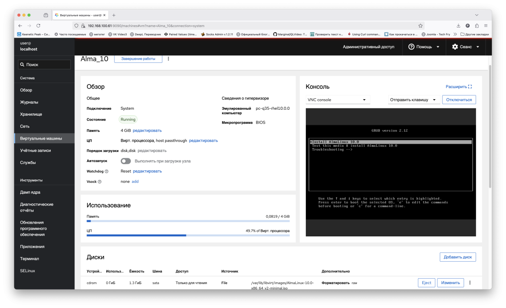This screenshot has height=308, width=506.
Task: Click the Eject button for cdrom
Action: (x=426, y=283)
